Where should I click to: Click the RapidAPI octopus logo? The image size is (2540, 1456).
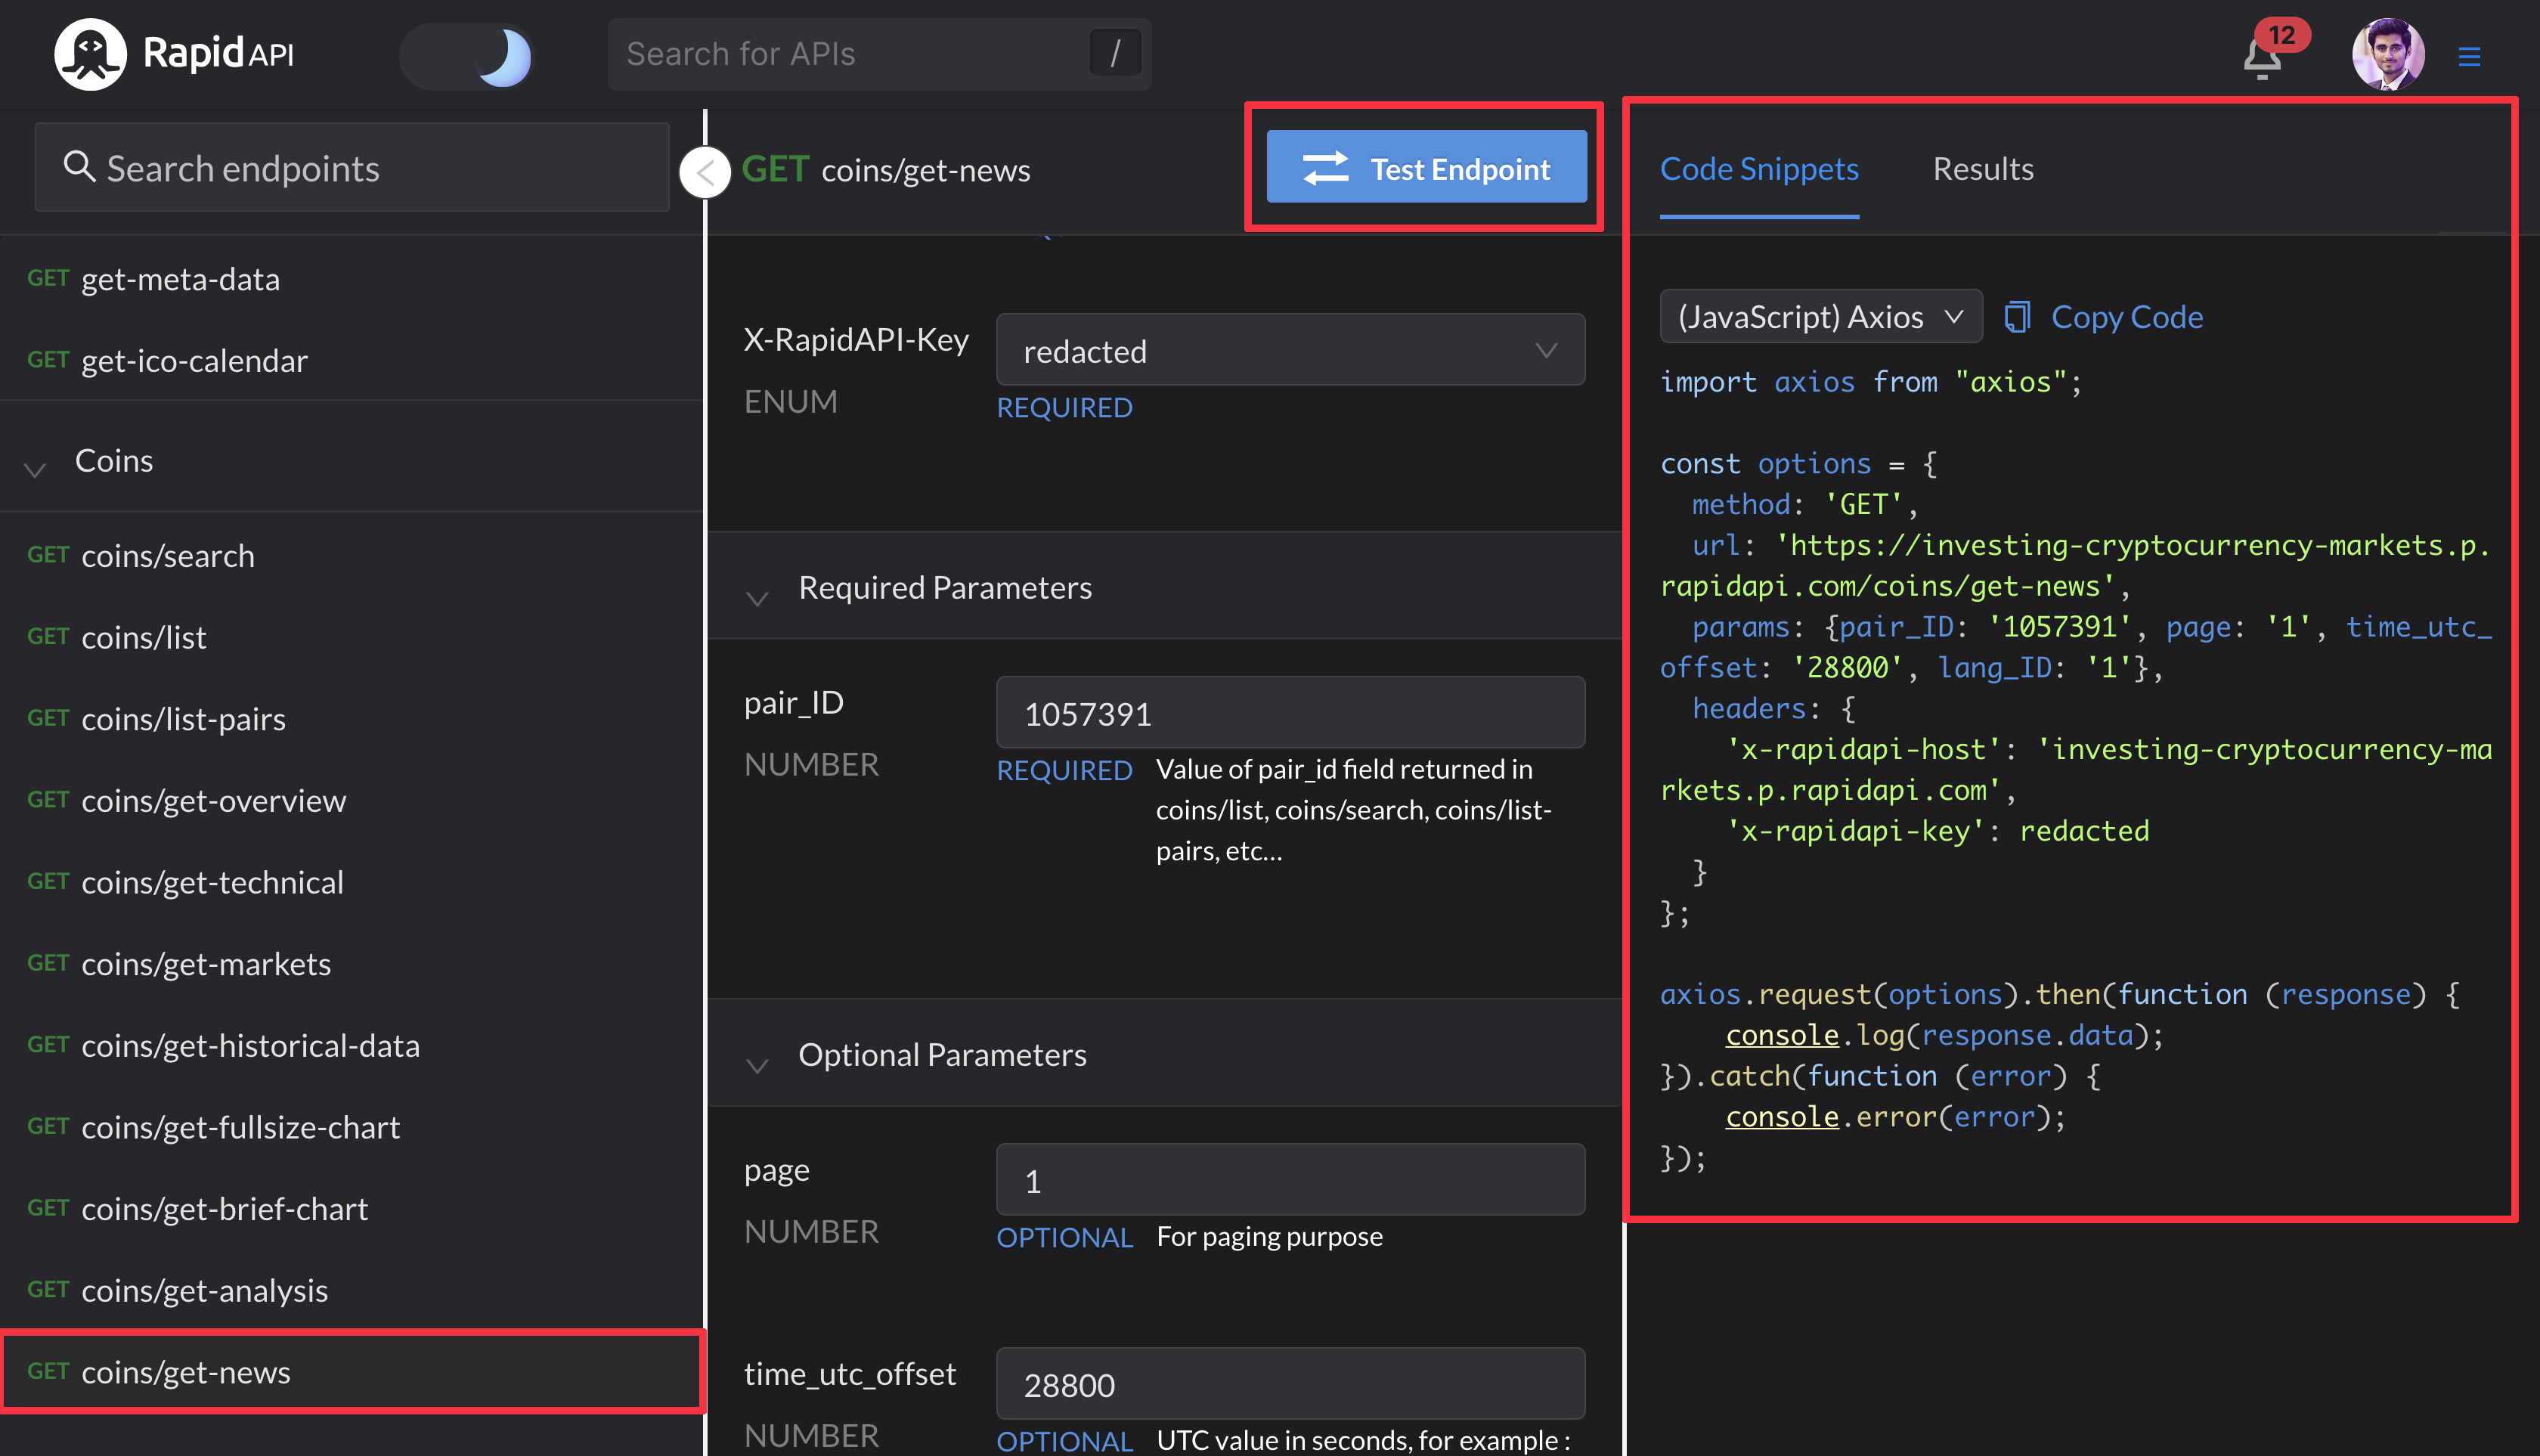(x=90, y=54)
